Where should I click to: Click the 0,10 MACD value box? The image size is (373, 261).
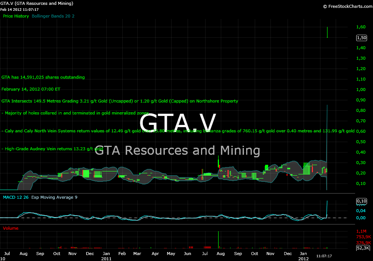361,201
